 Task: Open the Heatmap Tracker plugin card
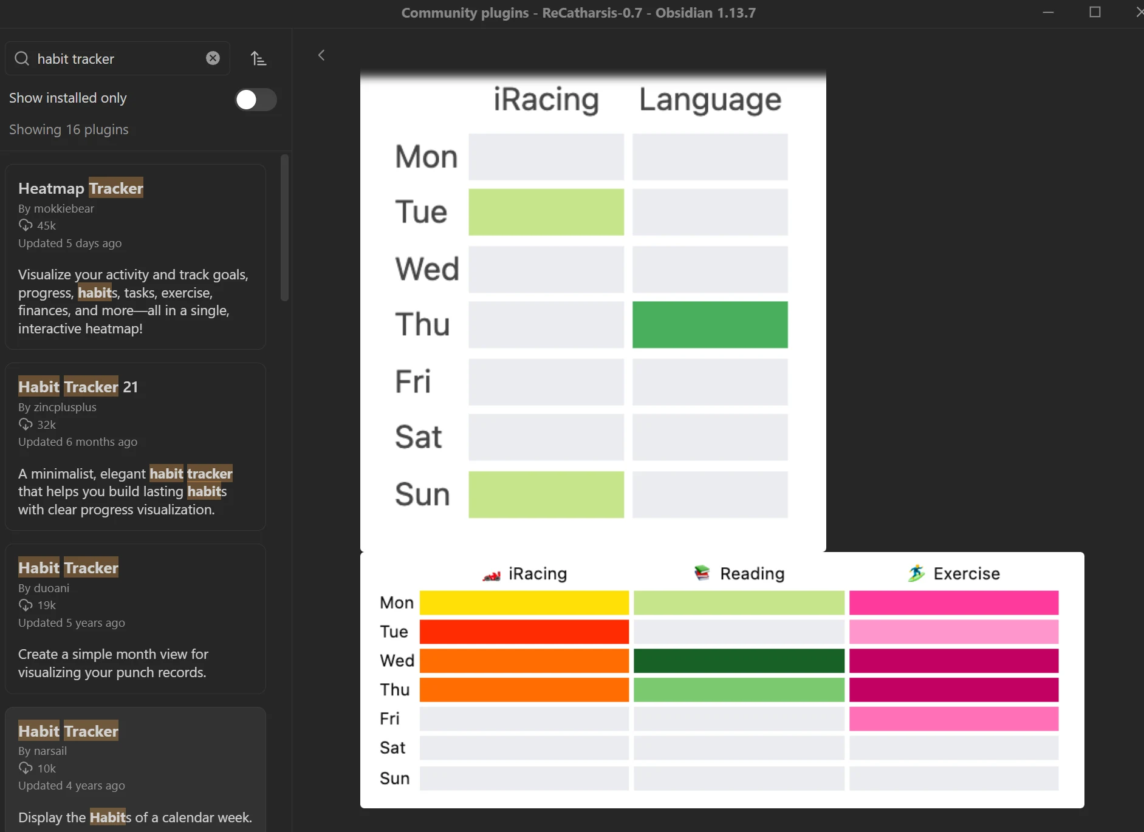tap(135, 257)
